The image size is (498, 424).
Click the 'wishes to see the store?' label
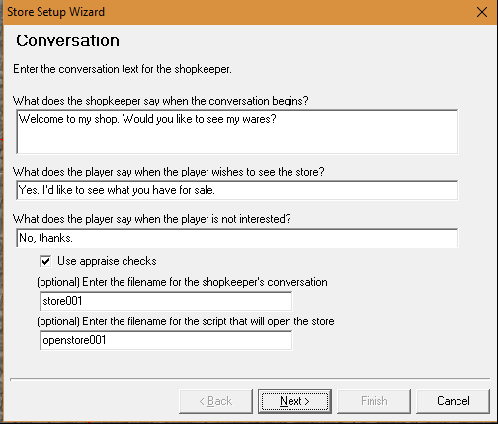coord(168,172)
